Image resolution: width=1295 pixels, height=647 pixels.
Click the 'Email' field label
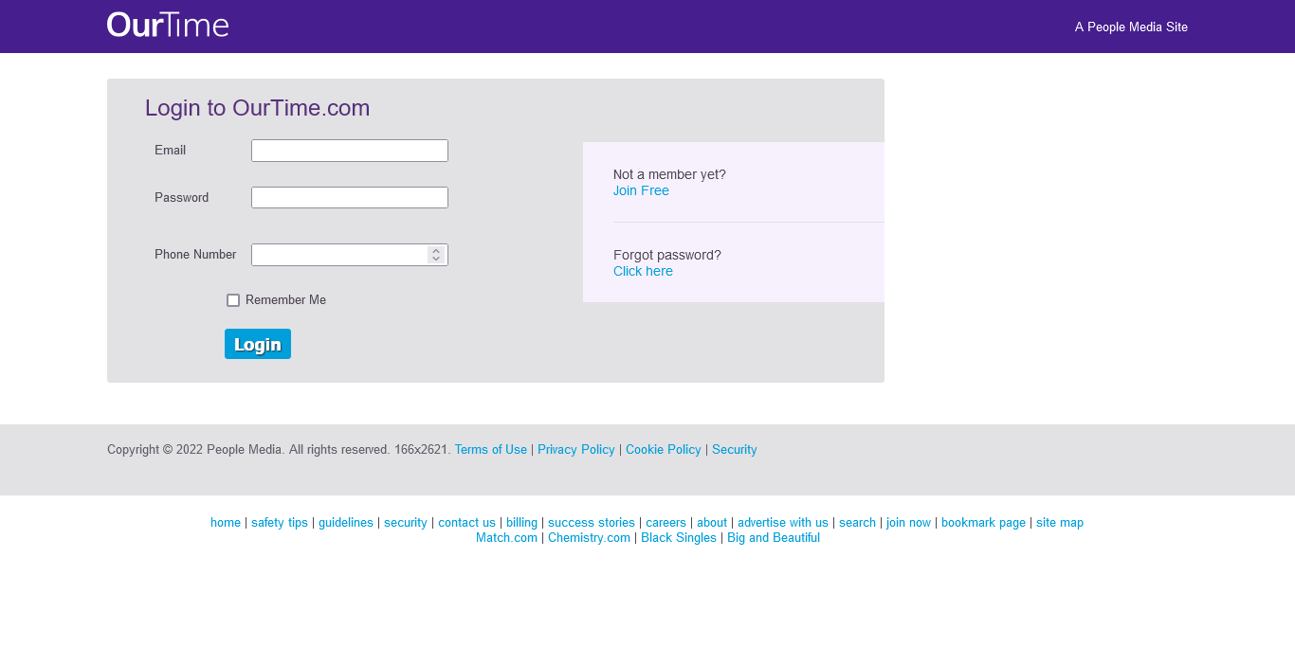click(x=171, y=151)
